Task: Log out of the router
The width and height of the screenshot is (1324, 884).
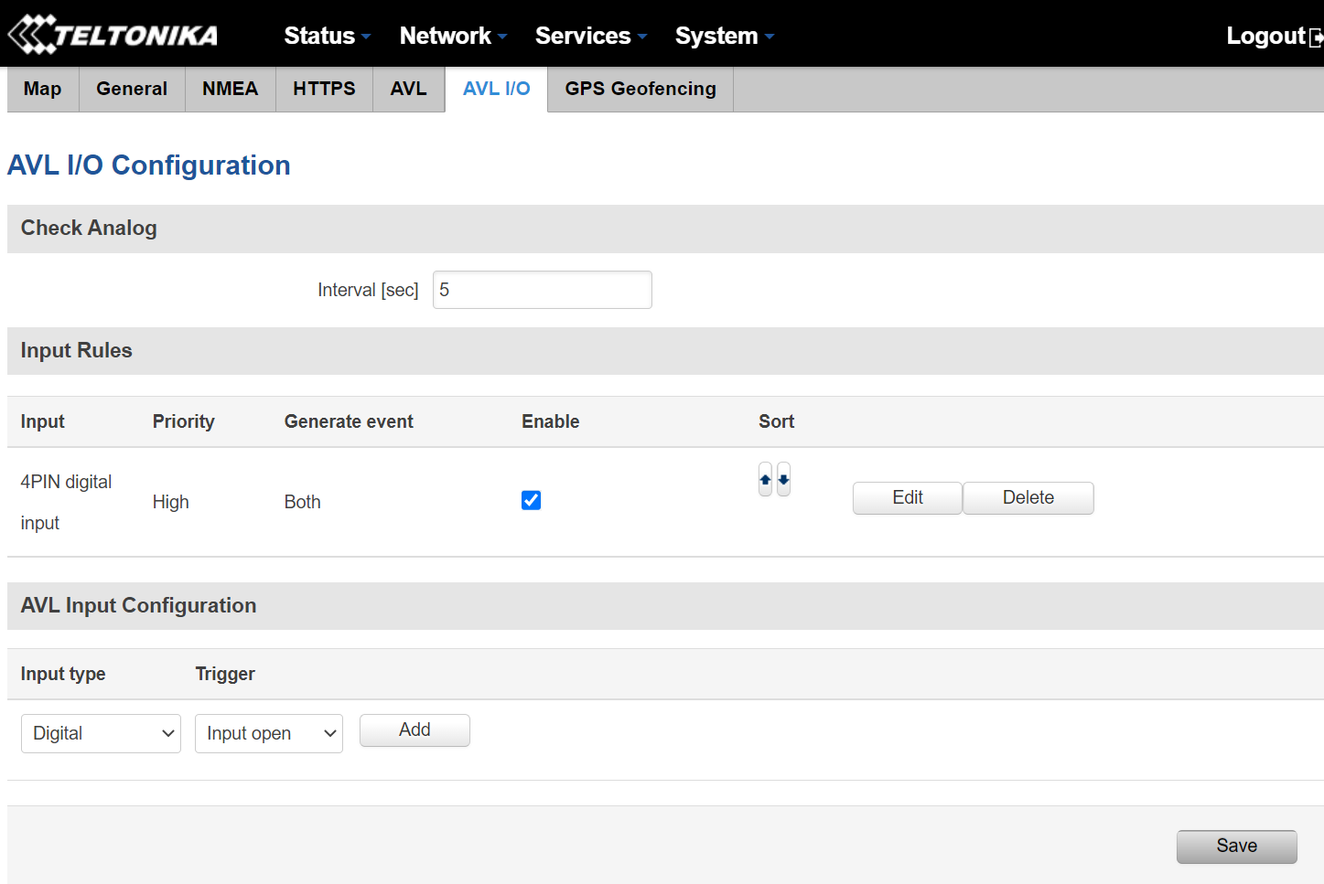Action: pos(1266,36)
